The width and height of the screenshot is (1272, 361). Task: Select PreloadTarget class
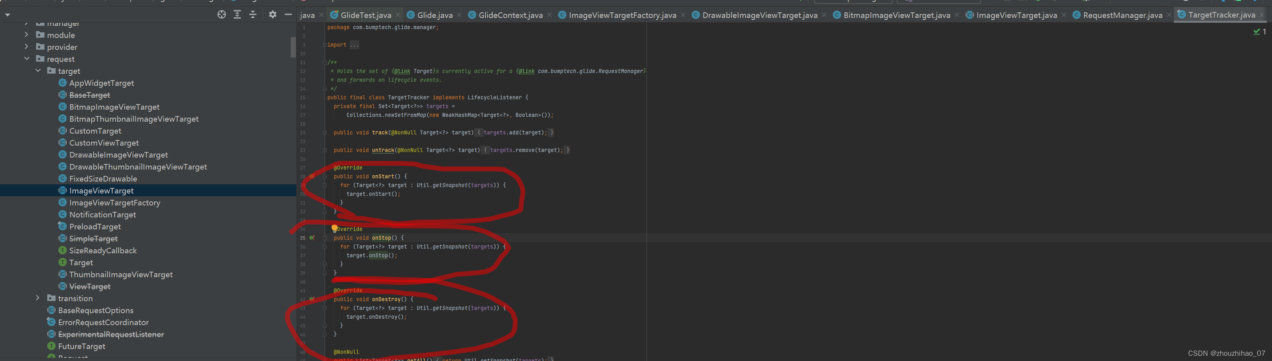95,227
